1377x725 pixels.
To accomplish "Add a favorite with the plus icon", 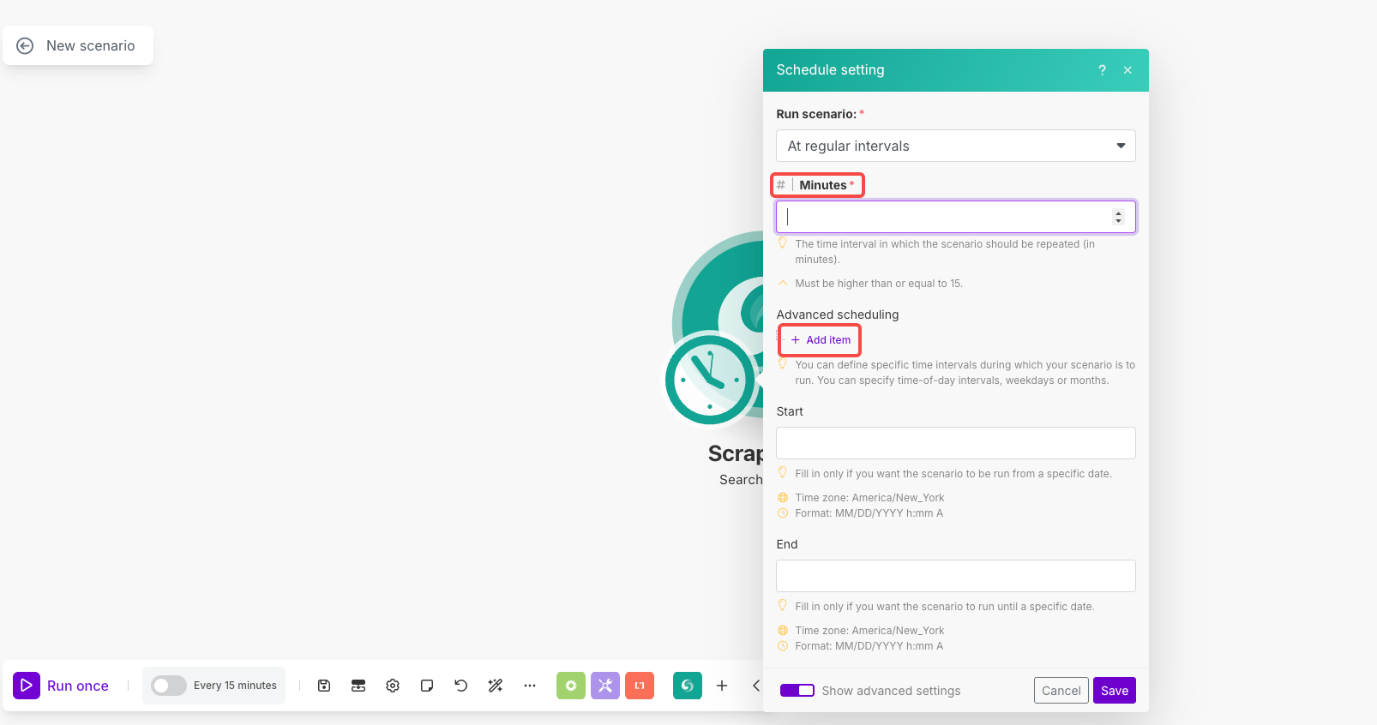I will [722, 686].
